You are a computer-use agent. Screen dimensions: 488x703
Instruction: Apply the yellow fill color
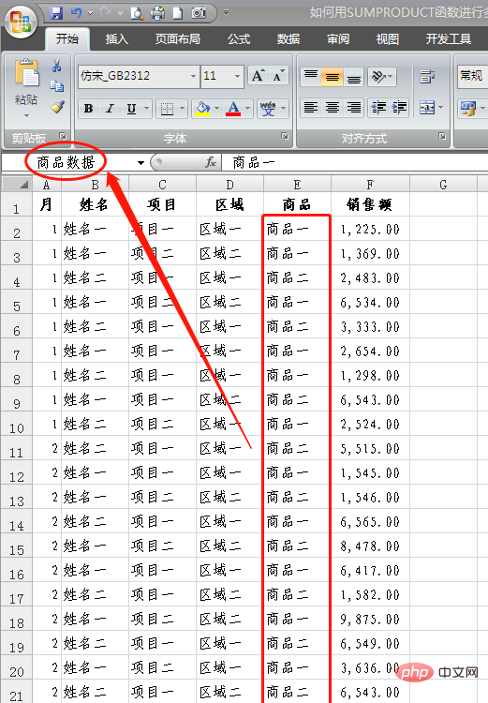point(202,109)
